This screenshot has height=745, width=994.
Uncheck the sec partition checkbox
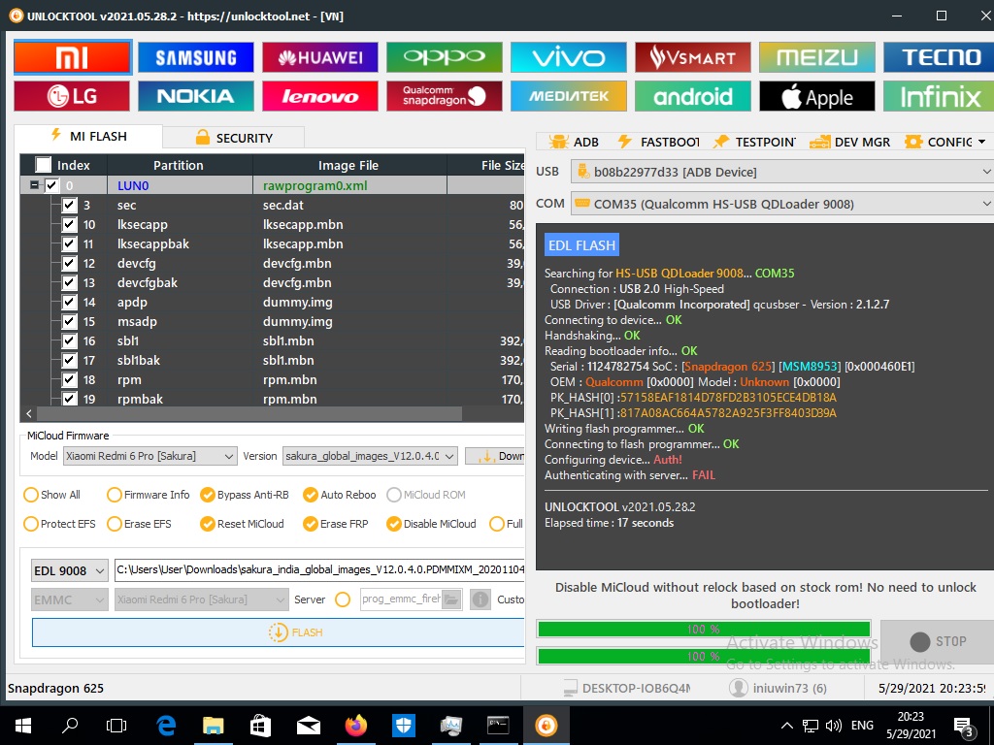(69, 205)
